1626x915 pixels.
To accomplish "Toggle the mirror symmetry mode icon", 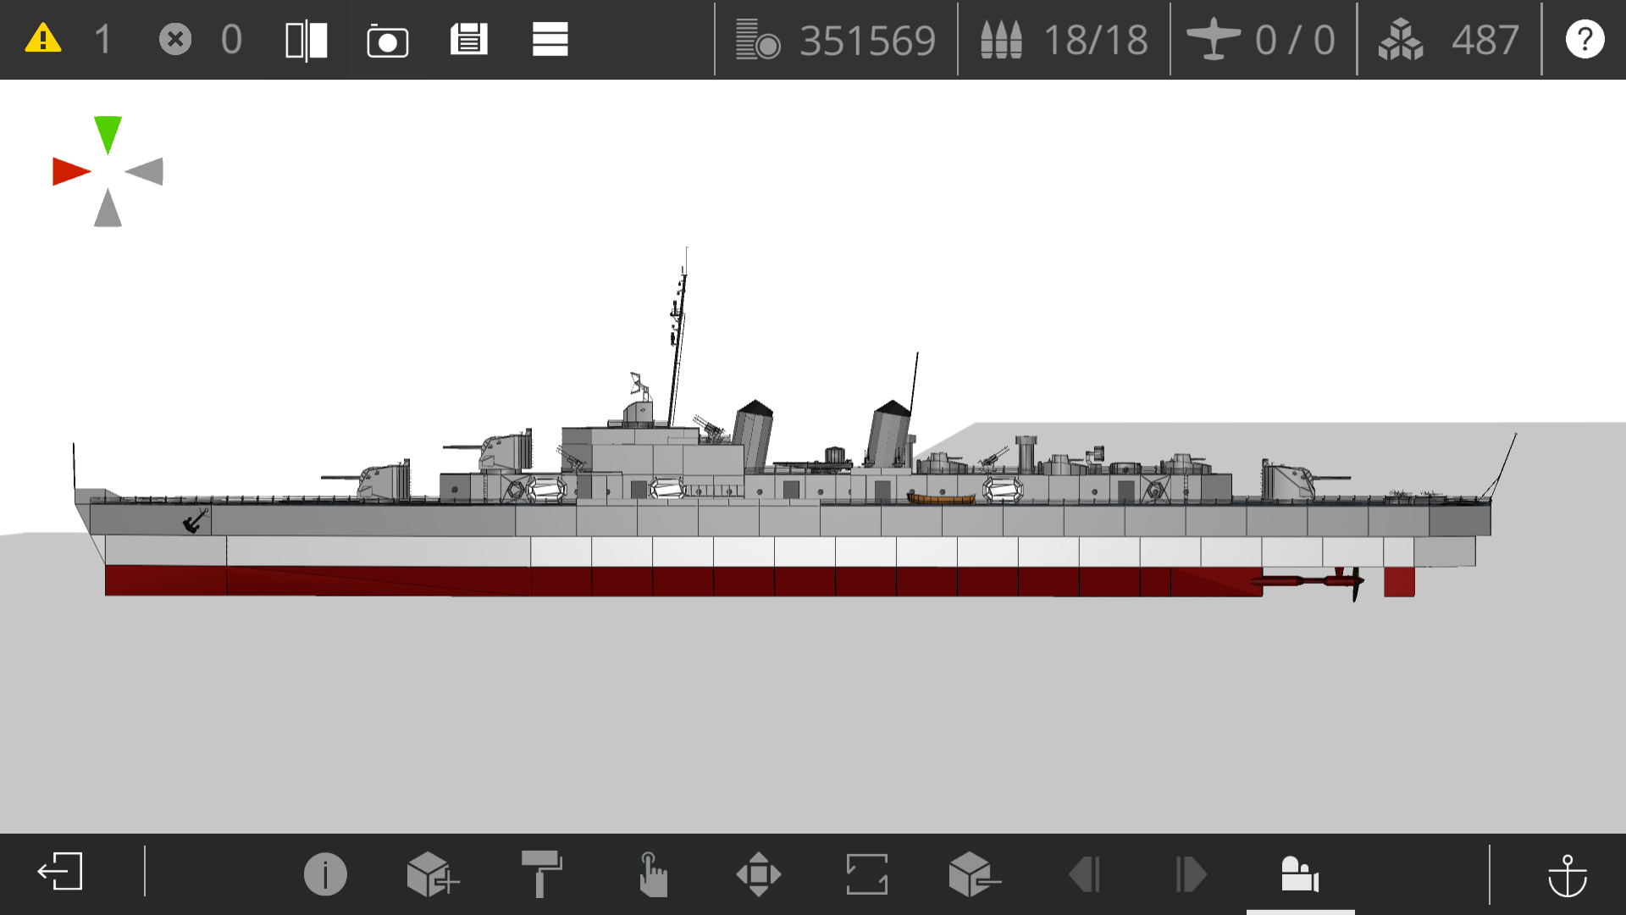I will click(307, 40).
